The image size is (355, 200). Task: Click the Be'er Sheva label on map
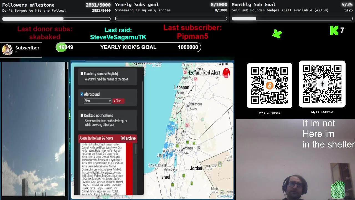[170, 170]
